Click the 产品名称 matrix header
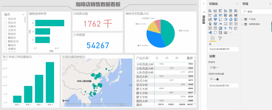Image resolution: width=272 pixels, height=110 pixels. 142,58
